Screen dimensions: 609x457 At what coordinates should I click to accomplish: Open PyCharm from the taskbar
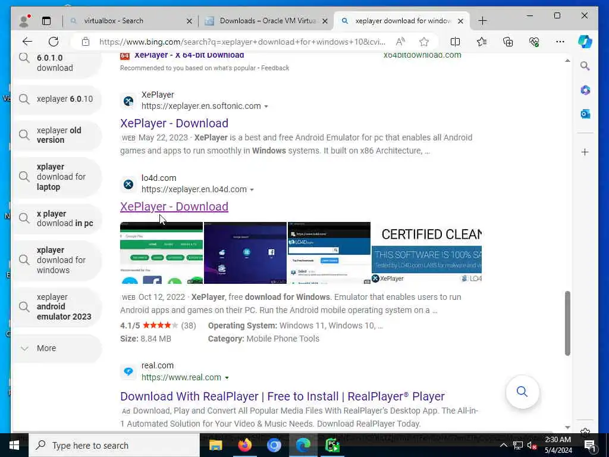click(x=332, y=445)
